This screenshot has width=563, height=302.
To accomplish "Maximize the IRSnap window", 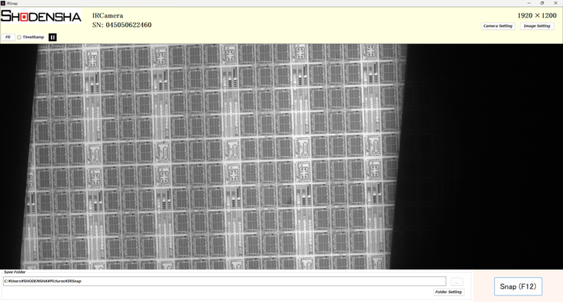I will [x=542, y=3].
